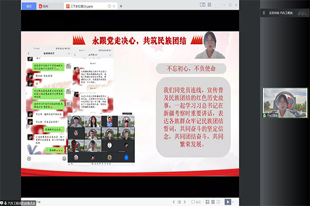Open the slide list icon between the navigation chevrons

pos(179,202)
